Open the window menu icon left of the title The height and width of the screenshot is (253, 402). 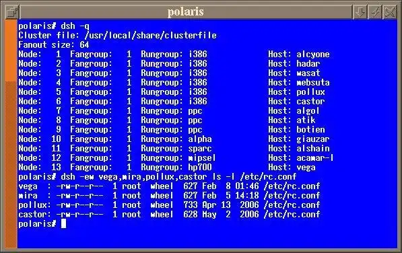12,12
